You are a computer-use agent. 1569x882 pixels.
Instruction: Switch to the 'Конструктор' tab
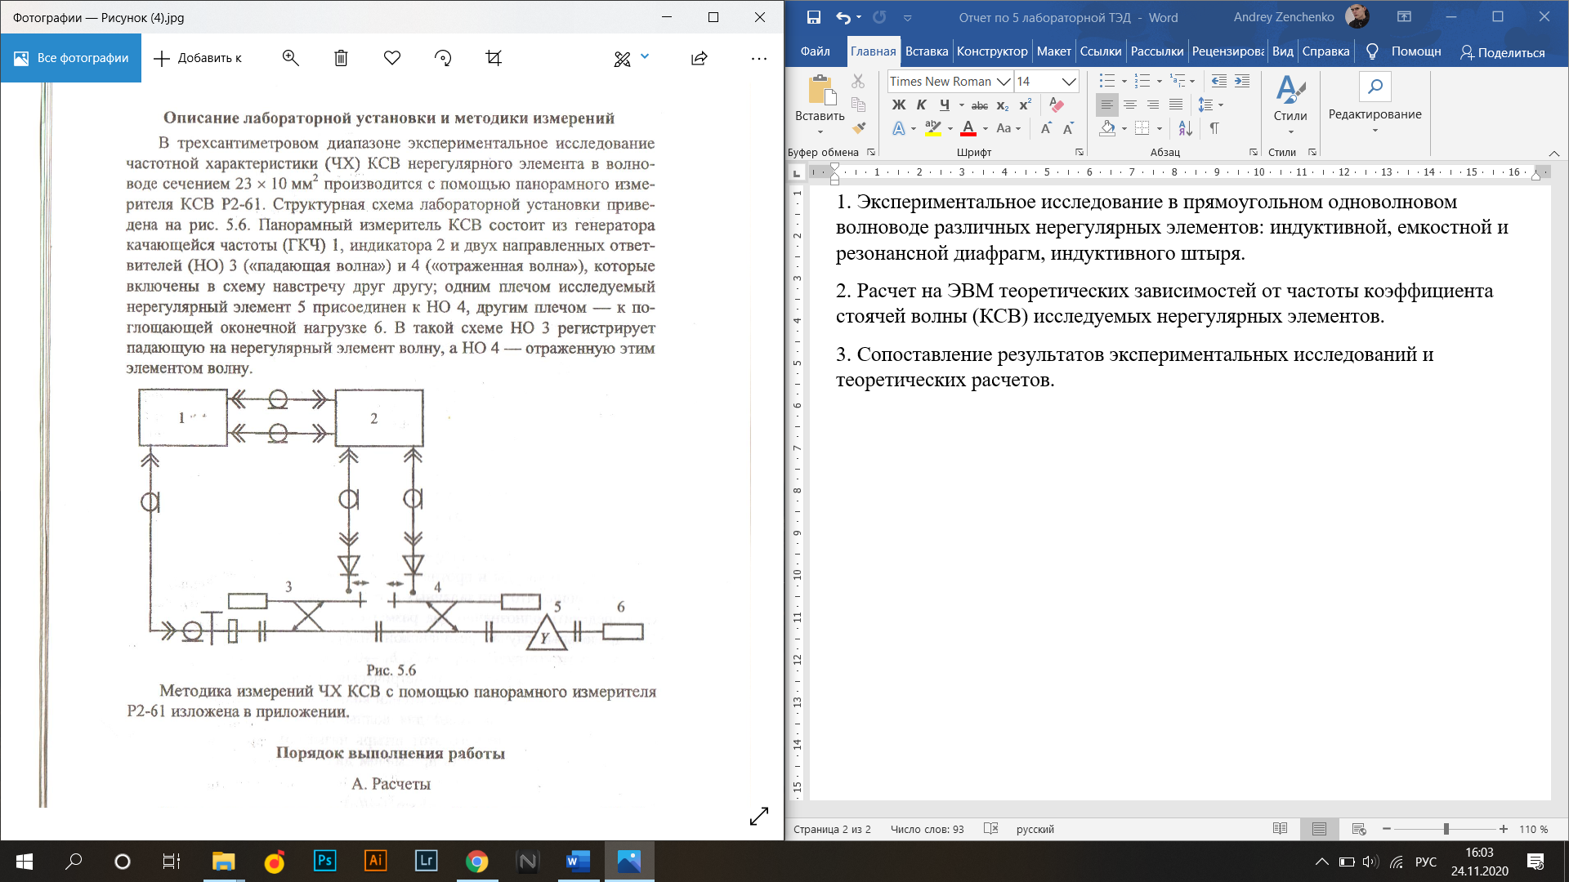point(992,51)
